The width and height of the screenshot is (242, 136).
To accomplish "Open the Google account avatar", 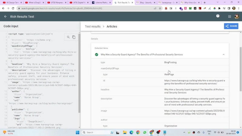I will tap(237, 17).
